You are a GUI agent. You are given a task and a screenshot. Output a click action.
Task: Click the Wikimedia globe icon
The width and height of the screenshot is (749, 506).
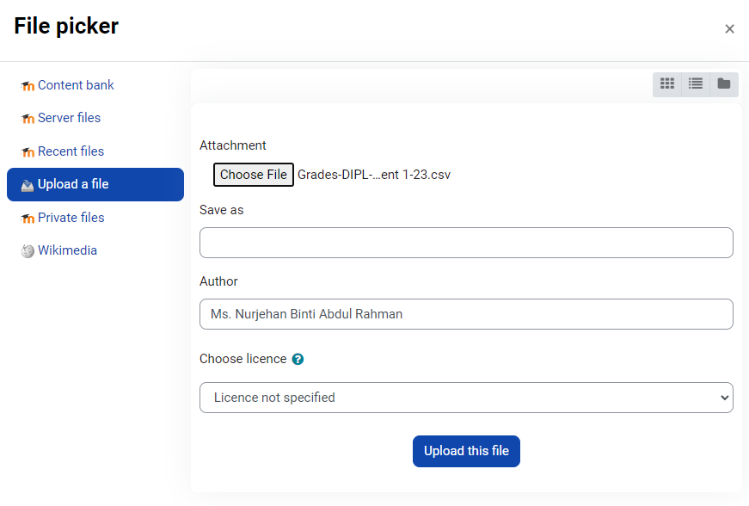click(28, 251)
